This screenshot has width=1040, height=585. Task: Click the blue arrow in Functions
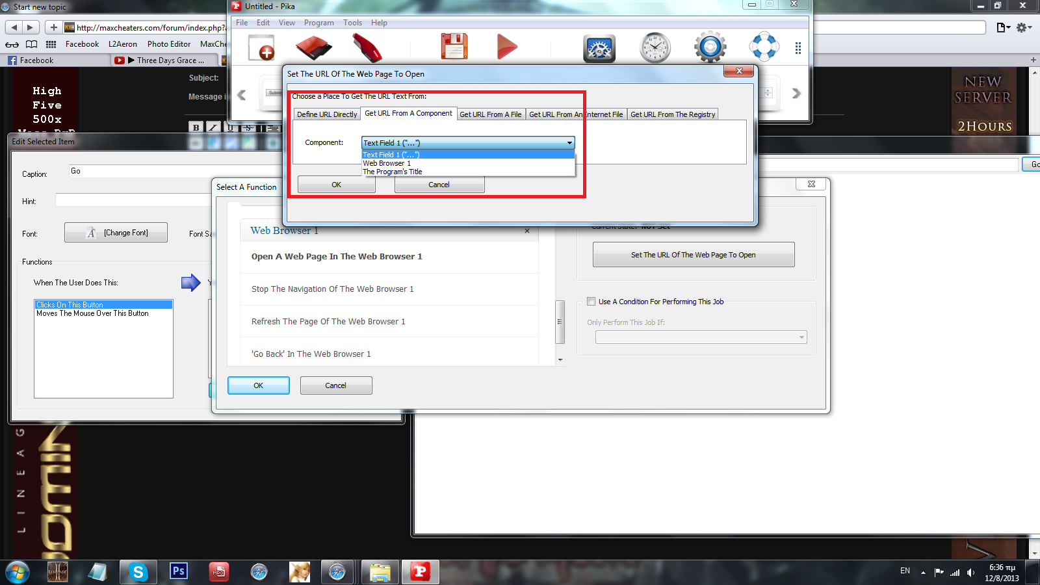[190, 283]
